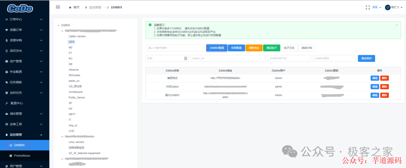This screenshot has width=406, height=168.
Task: Click the ZABBIX配置 button
Action: (x=217, y=48)
